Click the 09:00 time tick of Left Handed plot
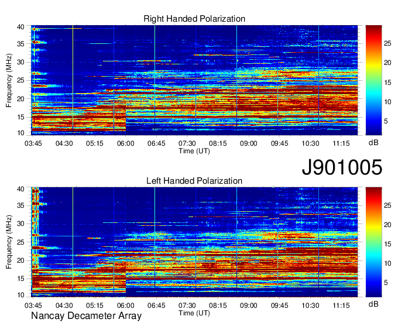 click(x=249, y=305)
